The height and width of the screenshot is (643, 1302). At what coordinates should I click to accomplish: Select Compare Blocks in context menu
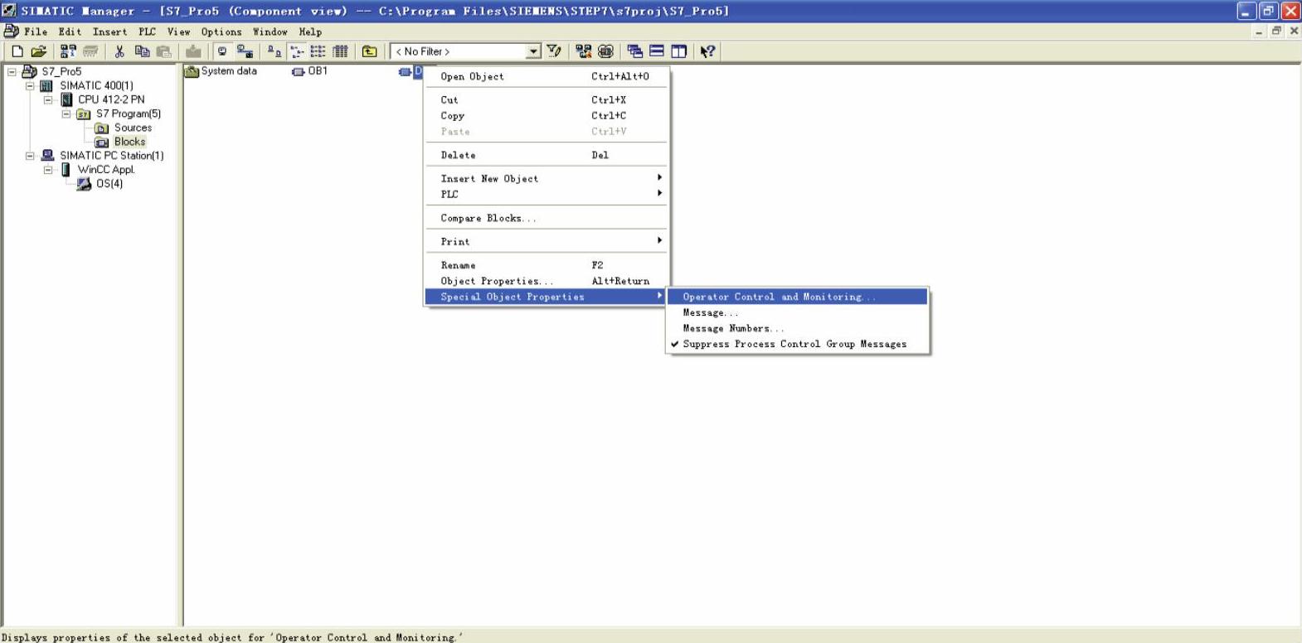tap(488, 218)
